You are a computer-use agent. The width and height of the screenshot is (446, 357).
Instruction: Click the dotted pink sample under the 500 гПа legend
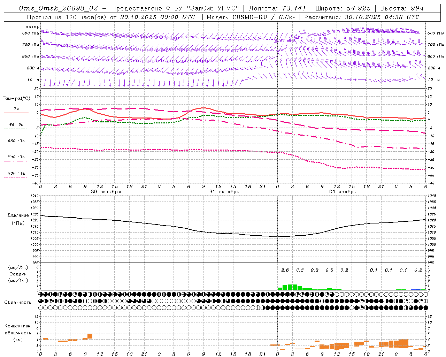coord(16,177)
